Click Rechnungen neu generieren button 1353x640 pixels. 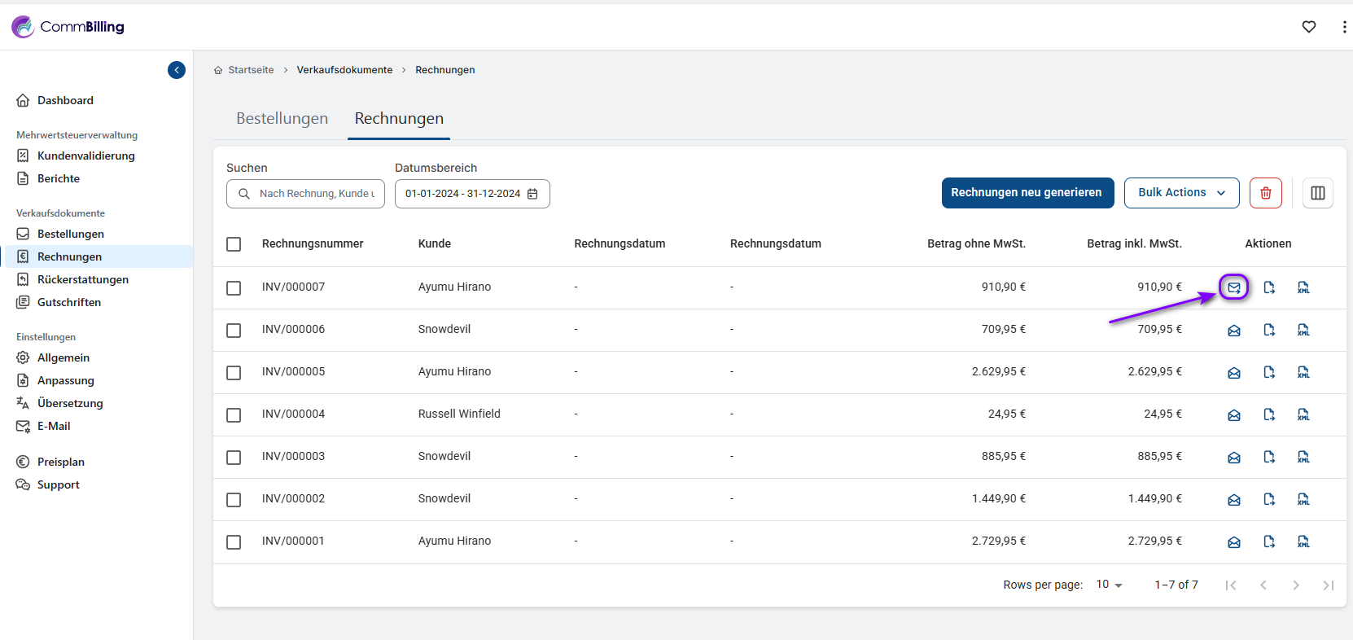pos(1027,193)
